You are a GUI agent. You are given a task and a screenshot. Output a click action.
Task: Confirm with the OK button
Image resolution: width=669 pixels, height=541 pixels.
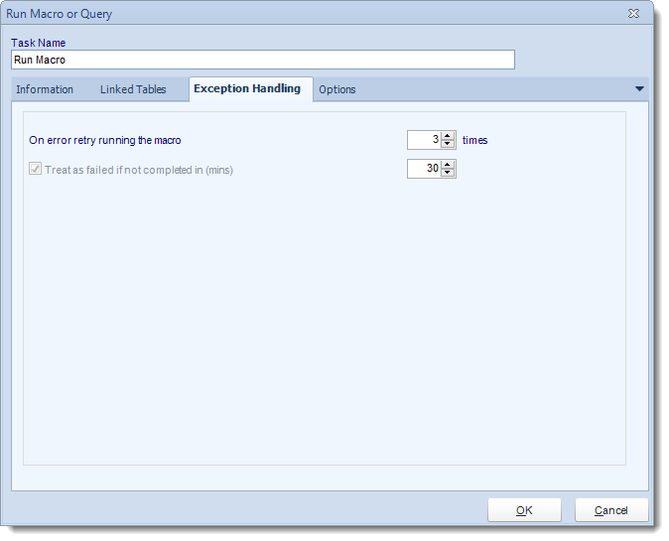click(524, 510)
